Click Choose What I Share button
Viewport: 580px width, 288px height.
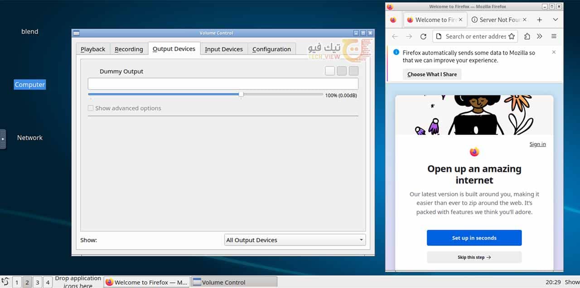[432, 74]
